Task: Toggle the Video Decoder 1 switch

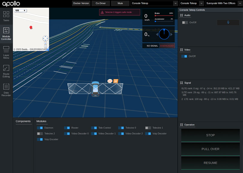Action: 94,133
